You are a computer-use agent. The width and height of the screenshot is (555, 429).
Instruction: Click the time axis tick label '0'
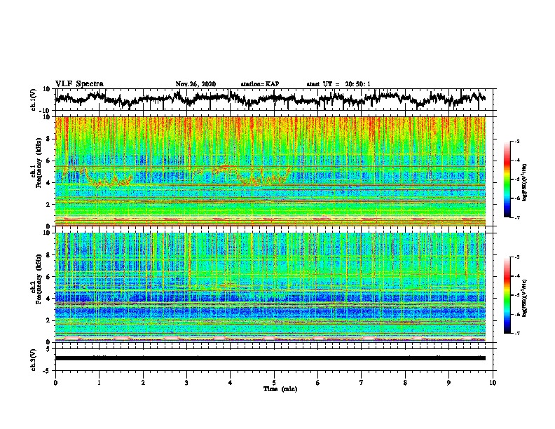pos(55,383)
